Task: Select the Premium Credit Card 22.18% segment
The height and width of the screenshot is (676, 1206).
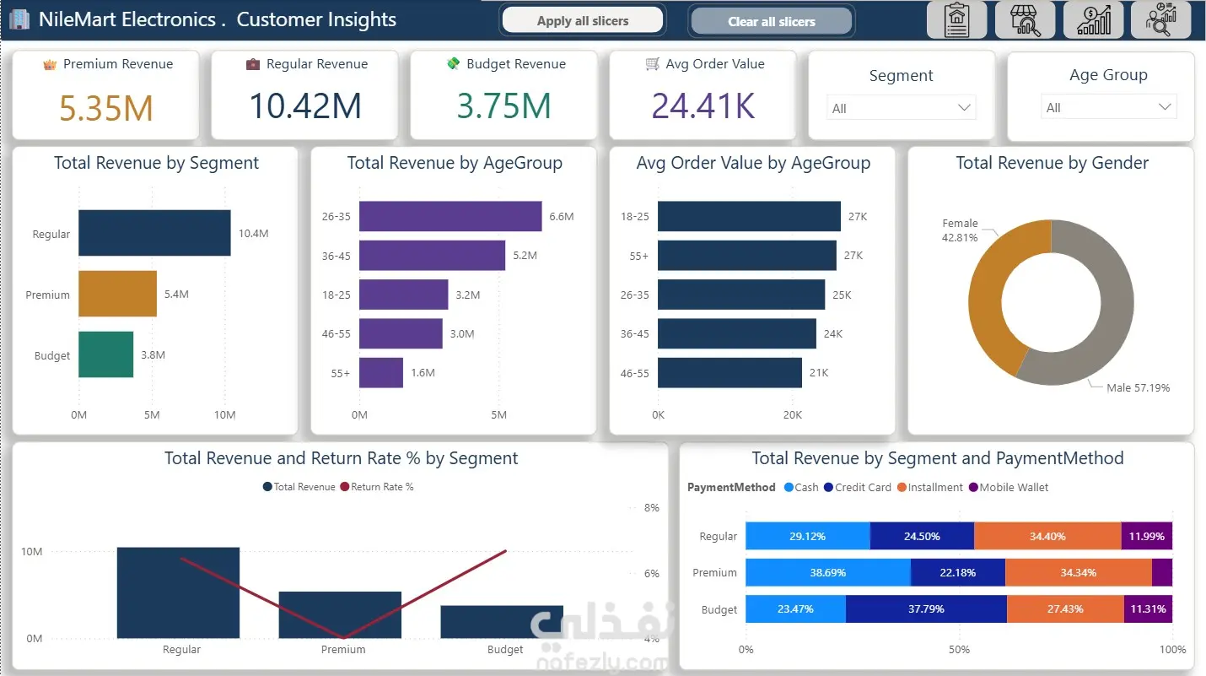Action: pos(958,572)
